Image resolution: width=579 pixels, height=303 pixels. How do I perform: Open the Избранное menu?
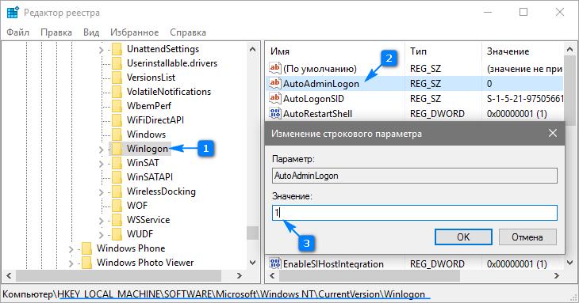134,32
